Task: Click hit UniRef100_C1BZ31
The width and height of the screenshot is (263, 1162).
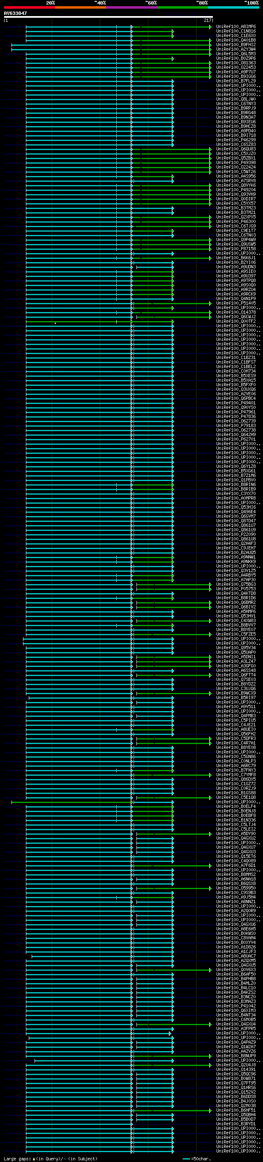Action: click(236, 358)
